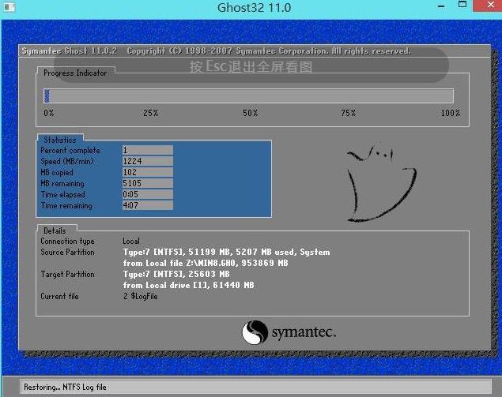The height and width of the screenshot is (397, 502).
Task: Click the $LogFile current file value
Action: [140, 296]
